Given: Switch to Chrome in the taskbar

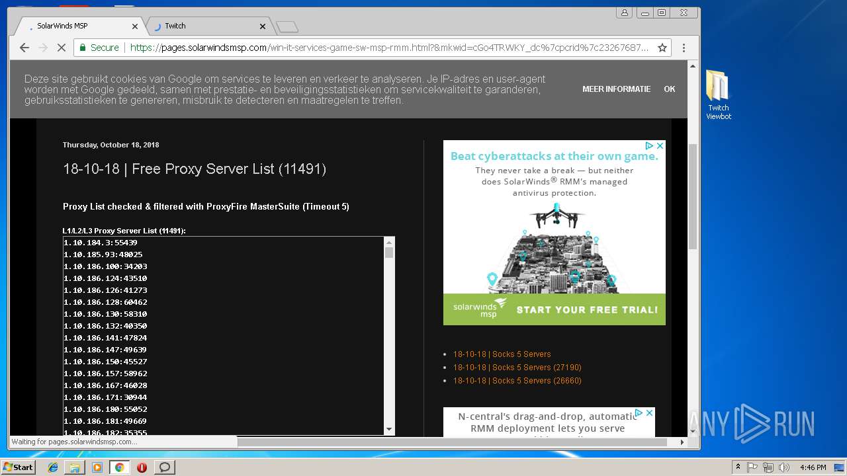Looking at the screenshot, I should tap(119, 467).
